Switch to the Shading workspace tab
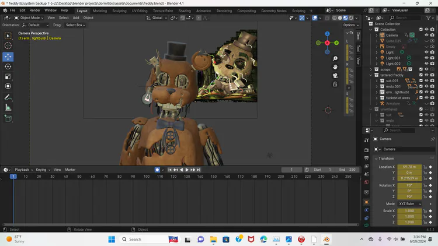 [x=185, y=11]
